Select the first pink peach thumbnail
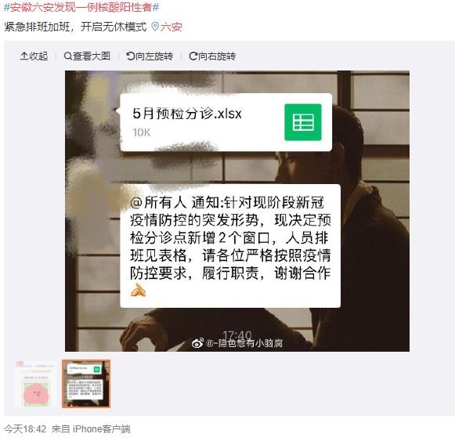Image resolution: width=455 pixels, height=441 pixels. [36, 384]
